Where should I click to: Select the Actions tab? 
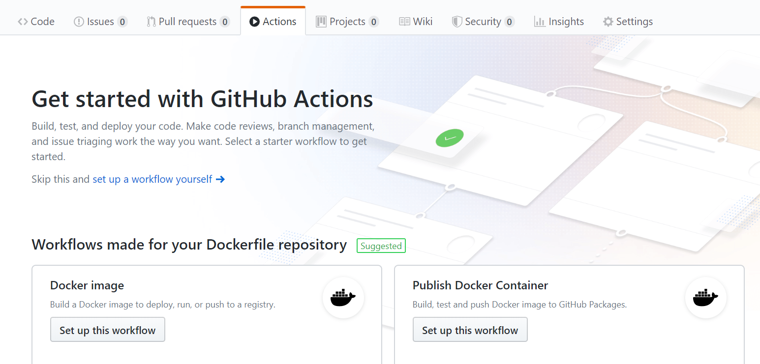coord(273,22)
